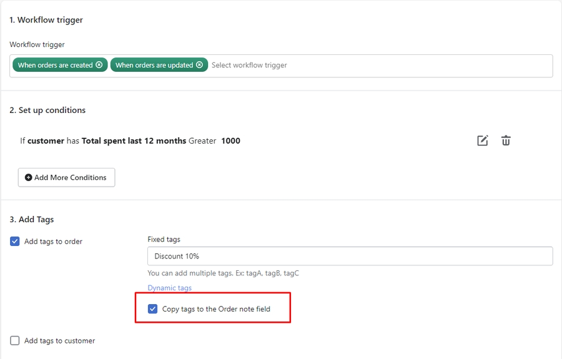Remove the "When orders are updated" trigger
Screen dimensions: 562x359
click(x=199, y=65)
